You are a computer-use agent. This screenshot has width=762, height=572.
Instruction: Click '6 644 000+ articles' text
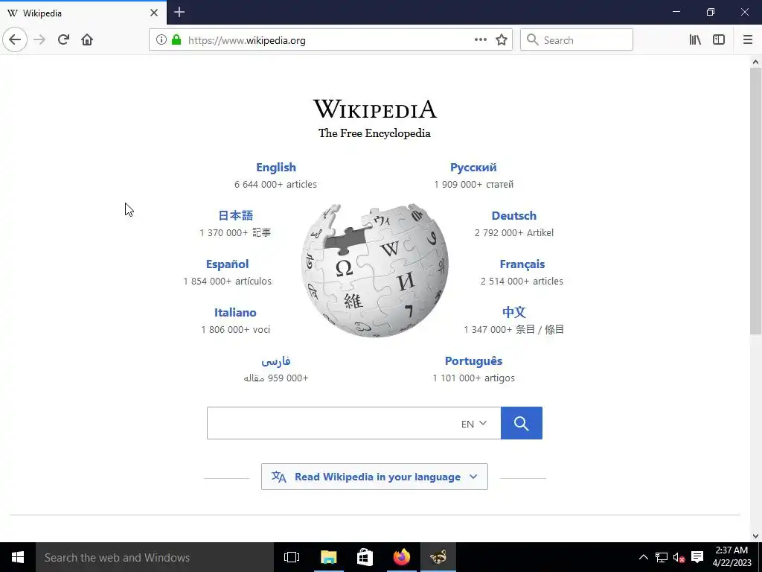point(275,185)
